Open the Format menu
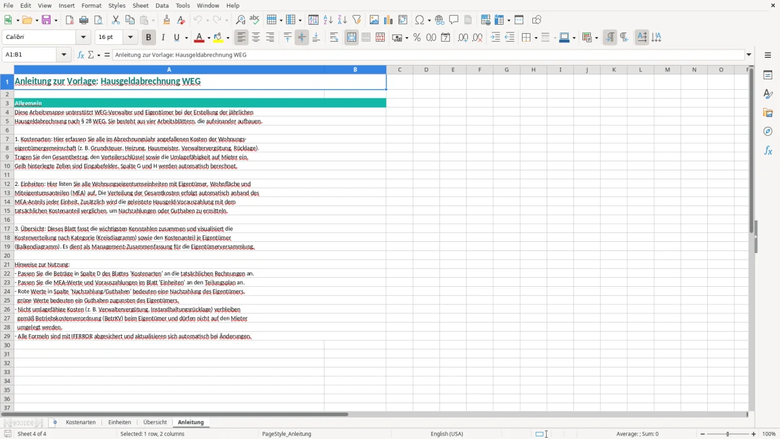This screenshot has width=780, height=439. (x=92, y=5)
